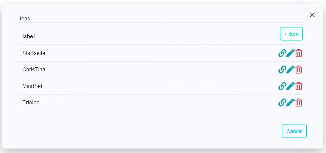Screen dimensions: 326x153
Task: Remove the MindSet item using trash icon
Action: (299, 86)
